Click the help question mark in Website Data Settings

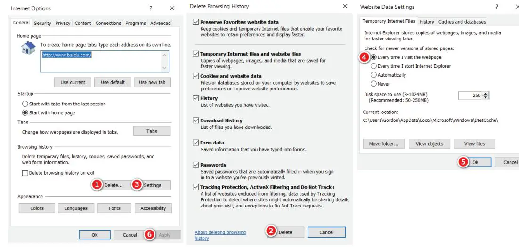pyautogui.click(x=497, y=7)
